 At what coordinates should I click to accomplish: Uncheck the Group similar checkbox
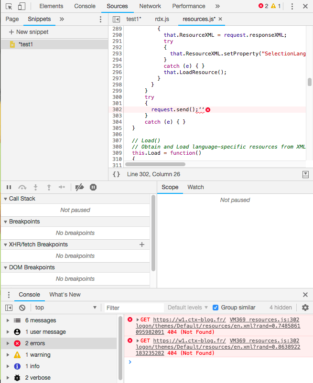pos(215,308)
